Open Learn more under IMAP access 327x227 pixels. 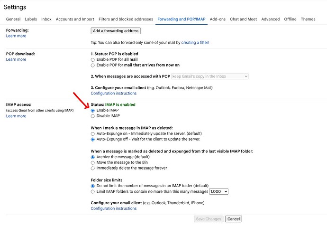[x=16, y=116]
